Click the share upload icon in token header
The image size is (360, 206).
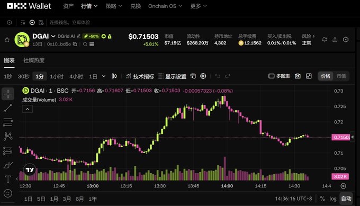tap(335, 40)
